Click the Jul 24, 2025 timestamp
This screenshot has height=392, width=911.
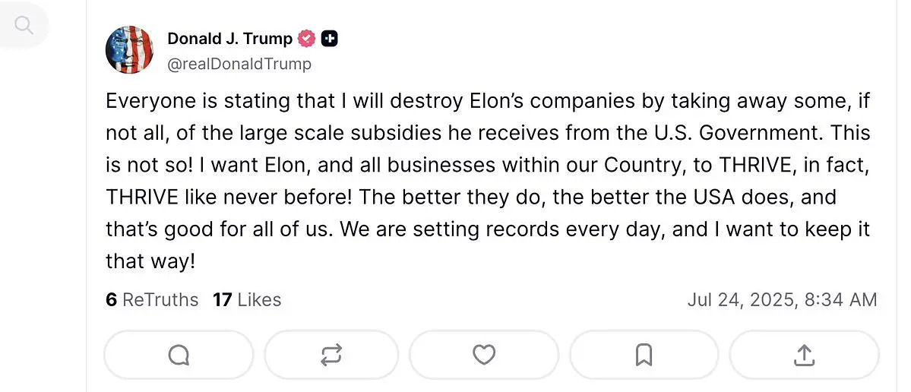coord(739,300)
